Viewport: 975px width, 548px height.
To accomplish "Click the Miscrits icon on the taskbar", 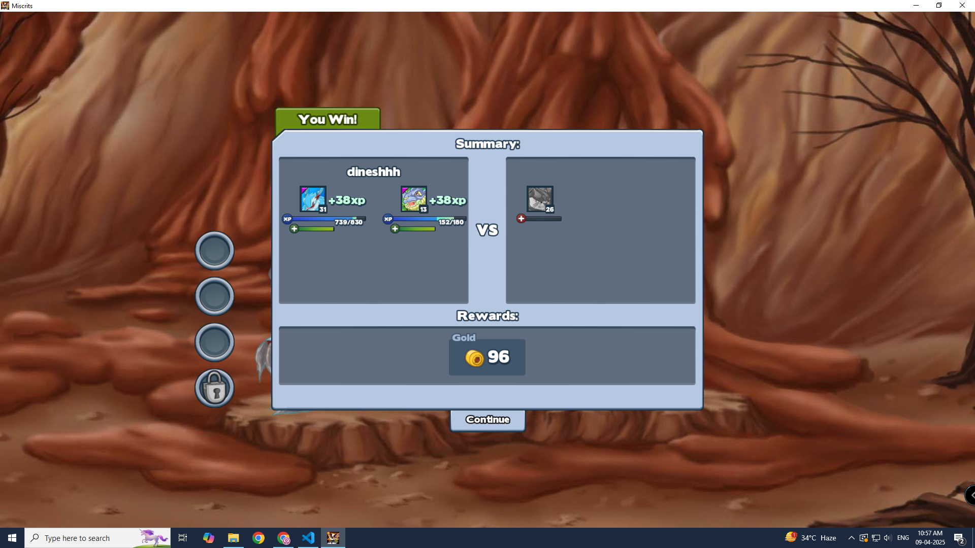I will tap(333, 537).
